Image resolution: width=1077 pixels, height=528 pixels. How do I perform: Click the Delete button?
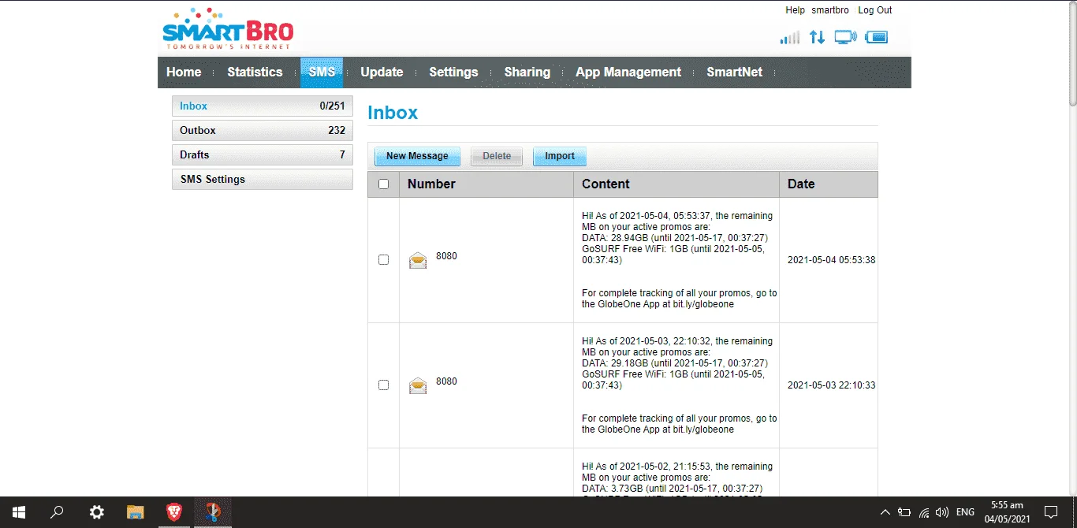pyautogui.click(x=497, y=156)
